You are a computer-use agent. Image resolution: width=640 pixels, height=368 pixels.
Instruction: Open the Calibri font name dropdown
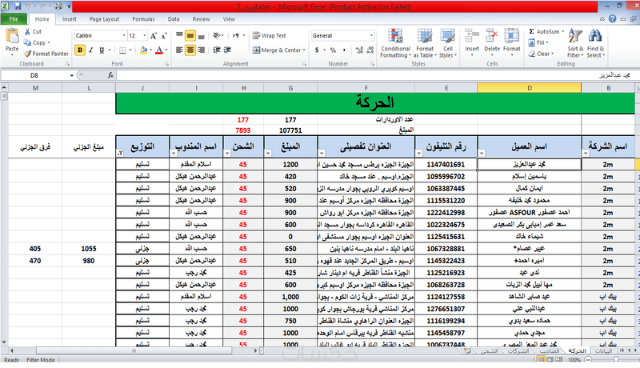[x=124, y=36]
